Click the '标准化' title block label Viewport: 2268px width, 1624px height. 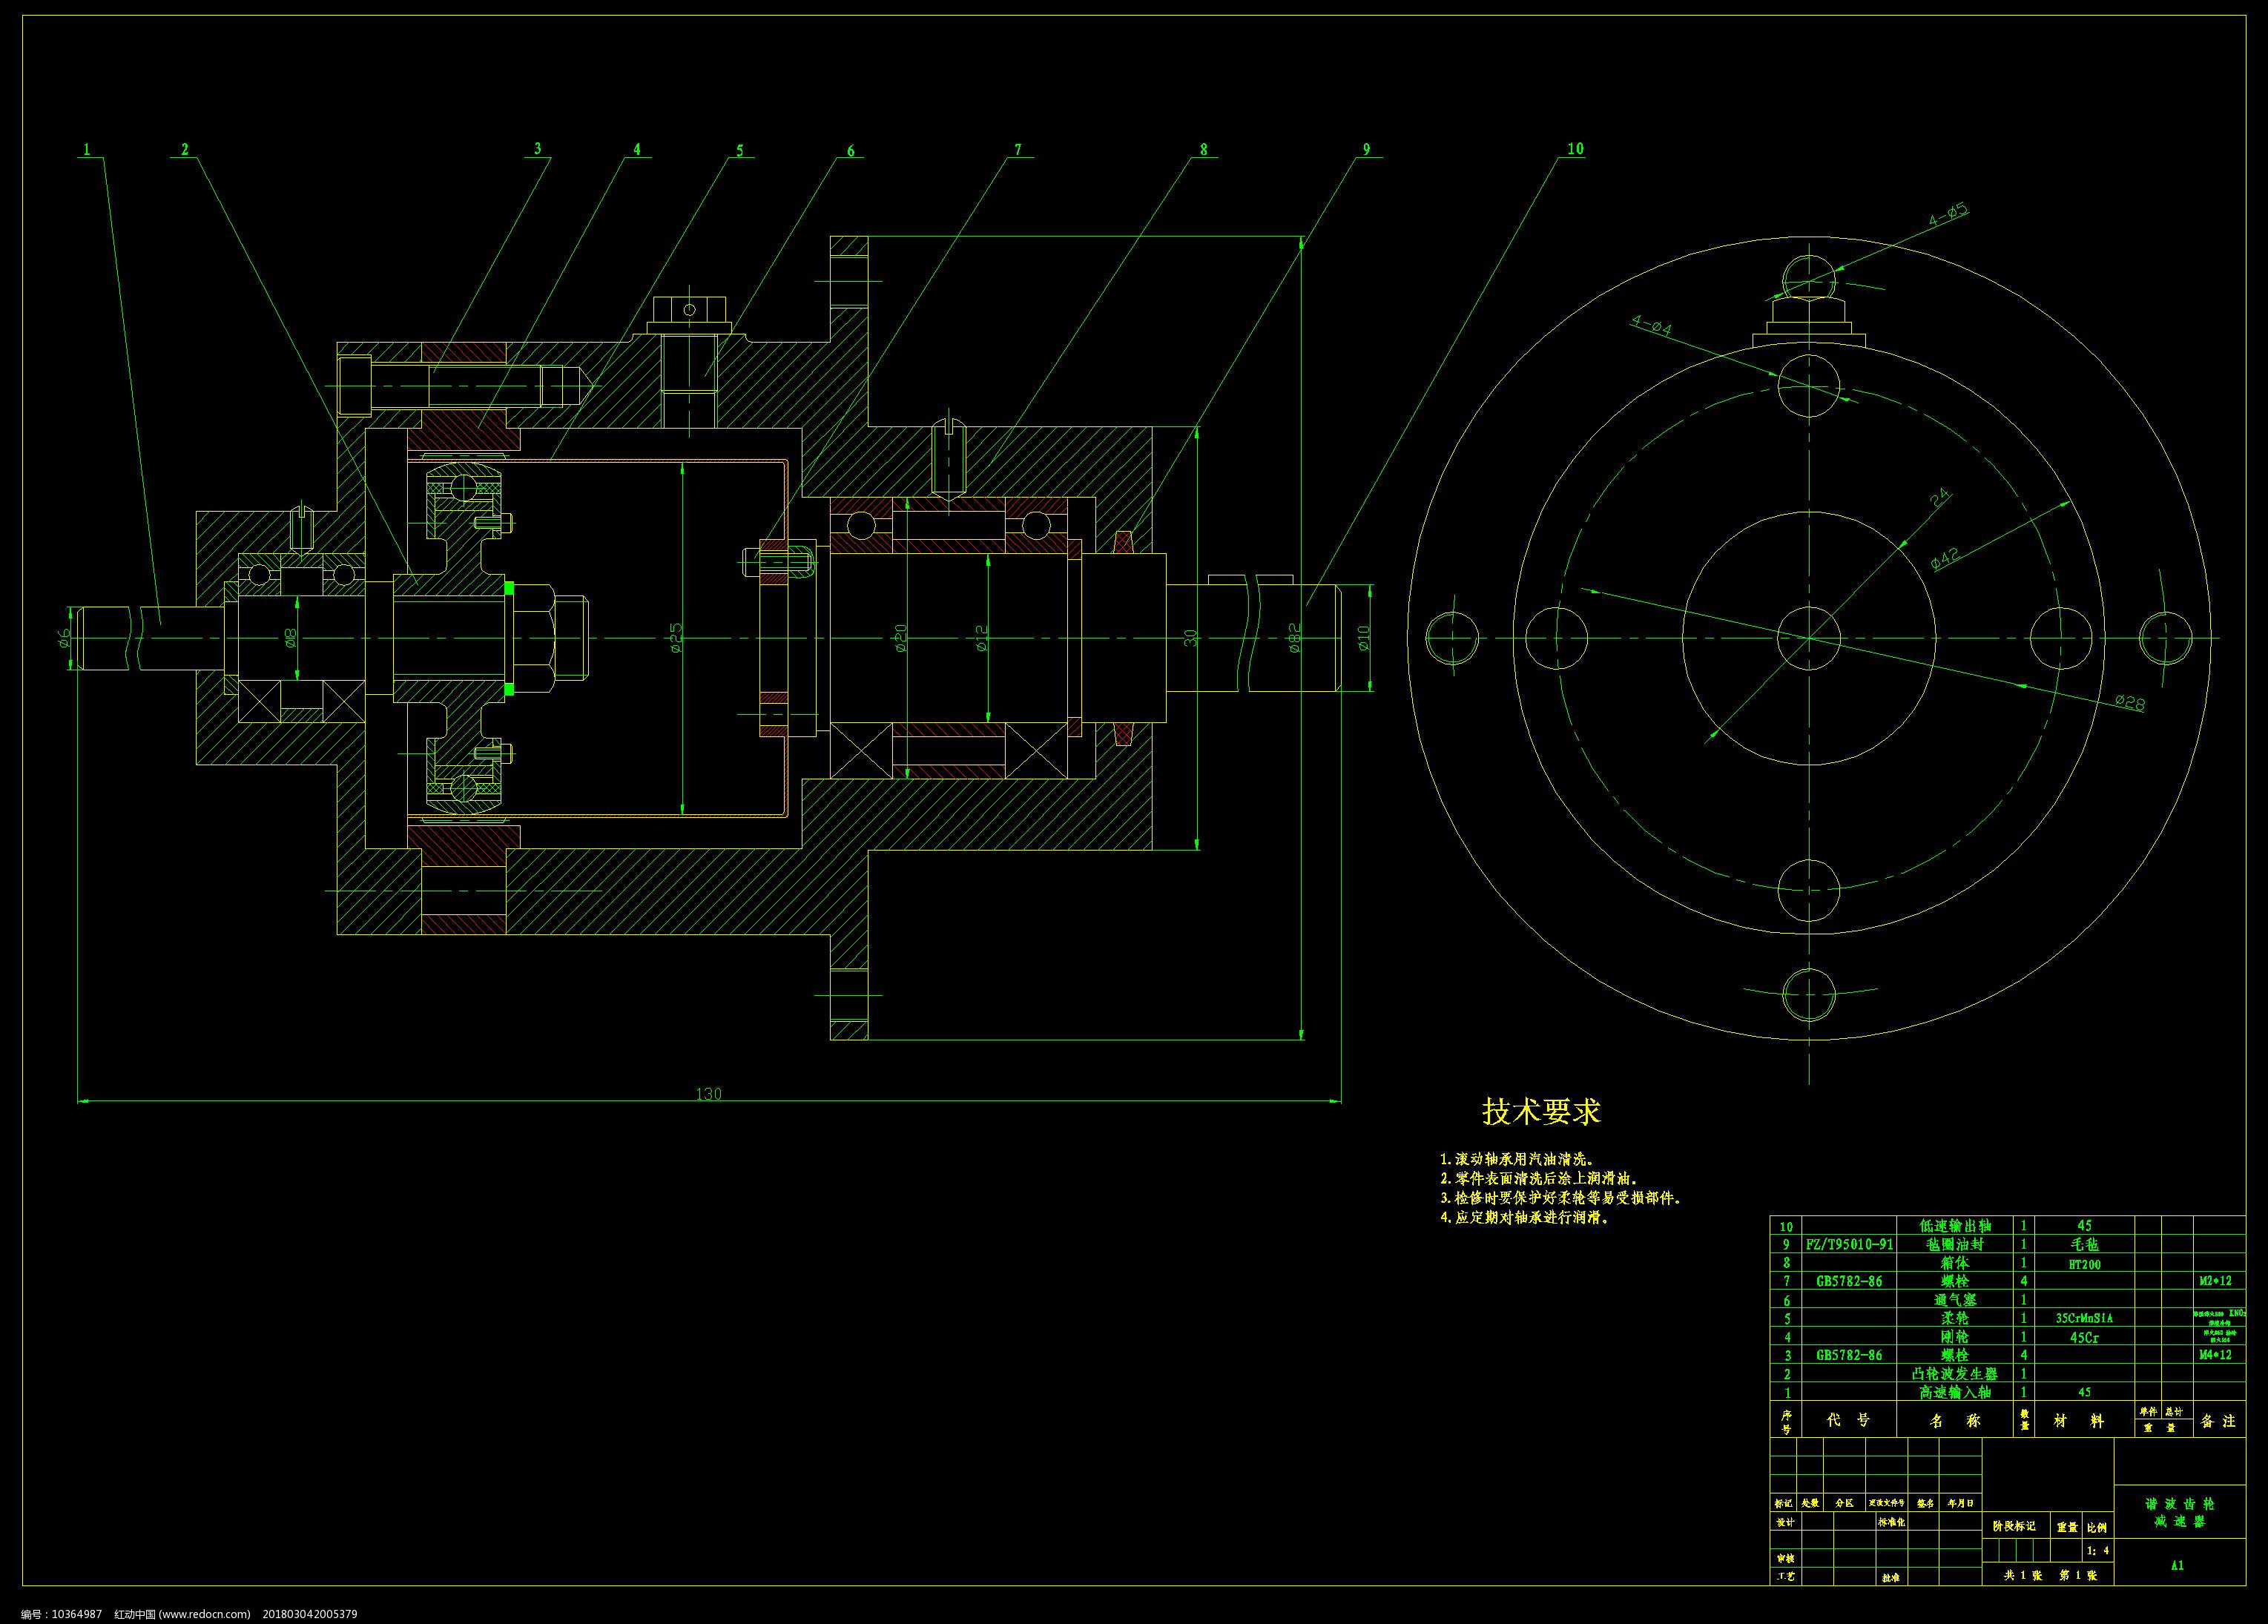(1891, 1522)
